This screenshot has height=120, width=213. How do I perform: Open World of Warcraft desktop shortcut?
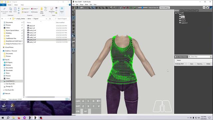(13, 107)
